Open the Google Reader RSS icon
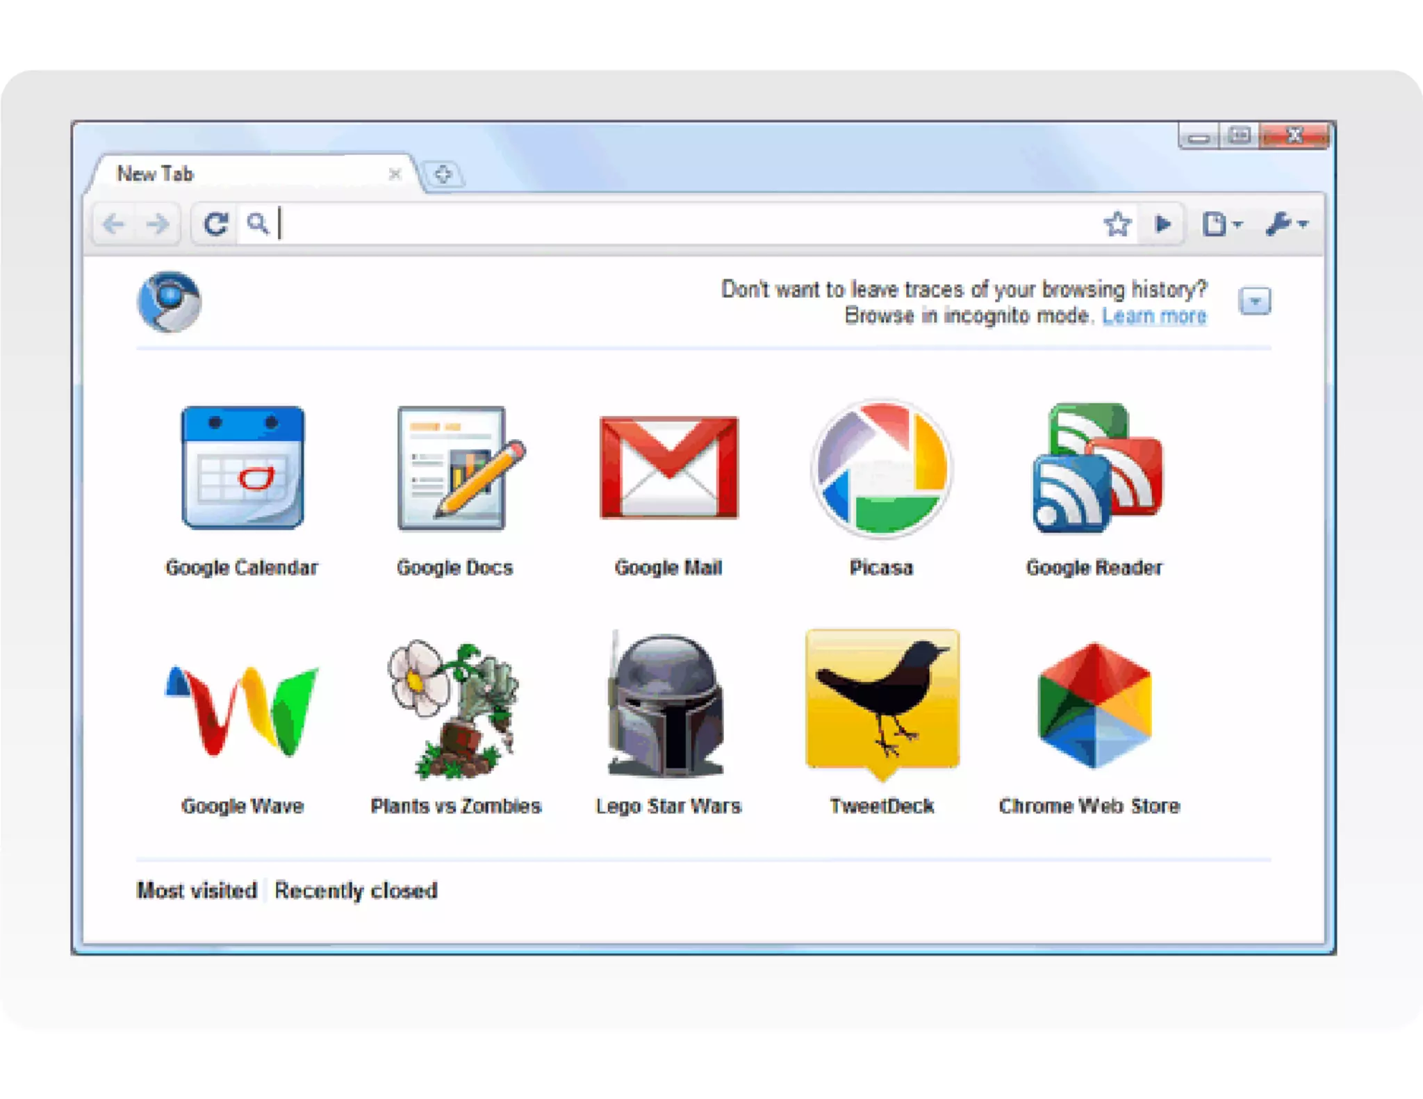1423x1099 pixels. [x=1098, y=468]
